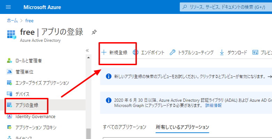Open the hamburger portal menu
The width and height of the screenshot is (272, 139).
point(8,7)
